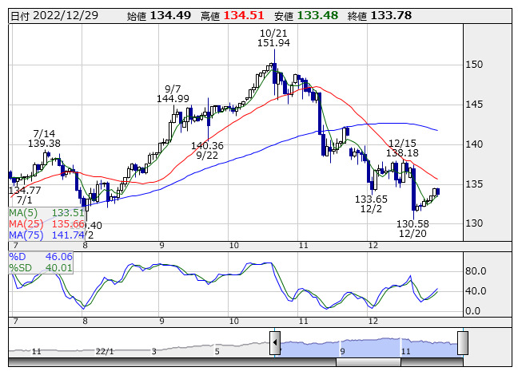Click the 10/21 151.94 high price label
522x375 pixels.
273,37
